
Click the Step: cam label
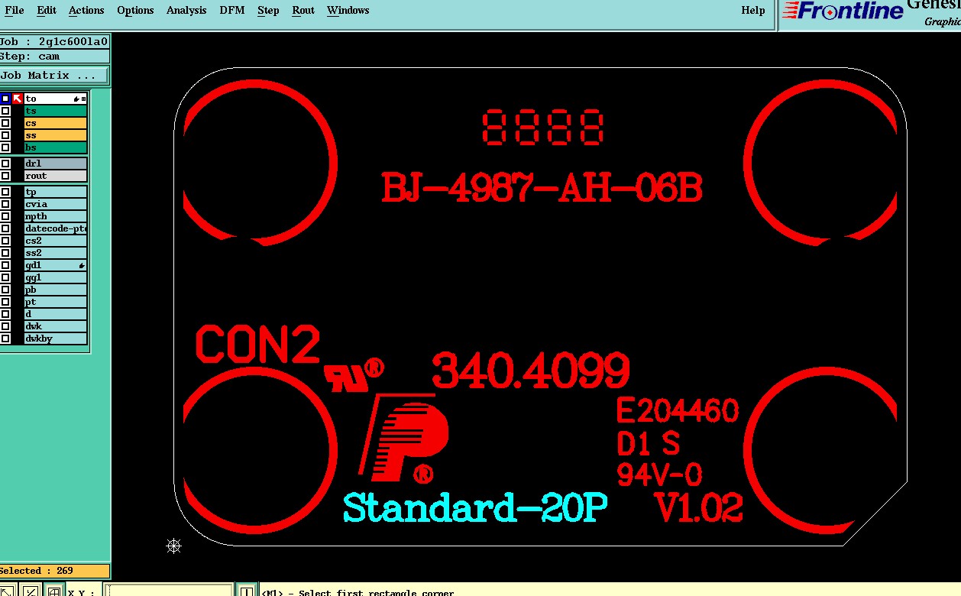point(54,56)
